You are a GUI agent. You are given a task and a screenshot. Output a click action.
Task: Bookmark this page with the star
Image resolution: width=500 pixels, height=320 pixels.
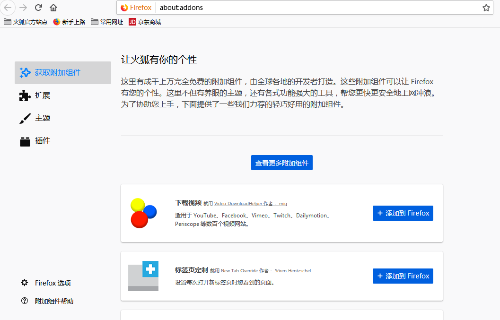coord(486,8)
